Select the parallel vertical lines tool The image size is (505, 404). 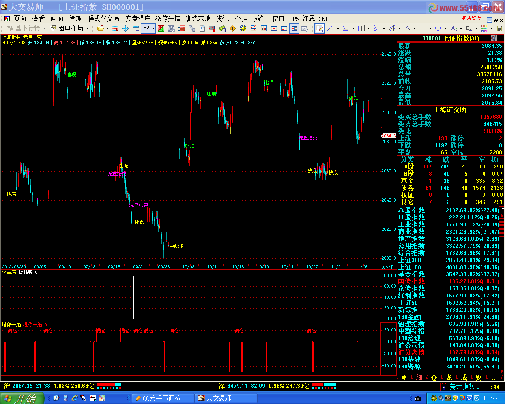pyautogui.click(x=361, y=28)
